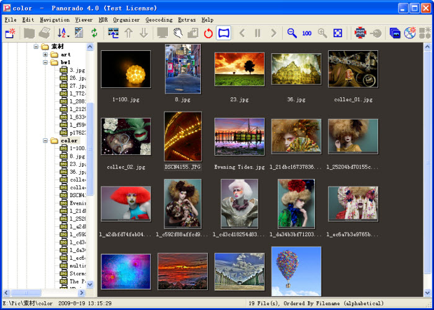Click the gray copy-pages toolbar icon

coord(193,33)
